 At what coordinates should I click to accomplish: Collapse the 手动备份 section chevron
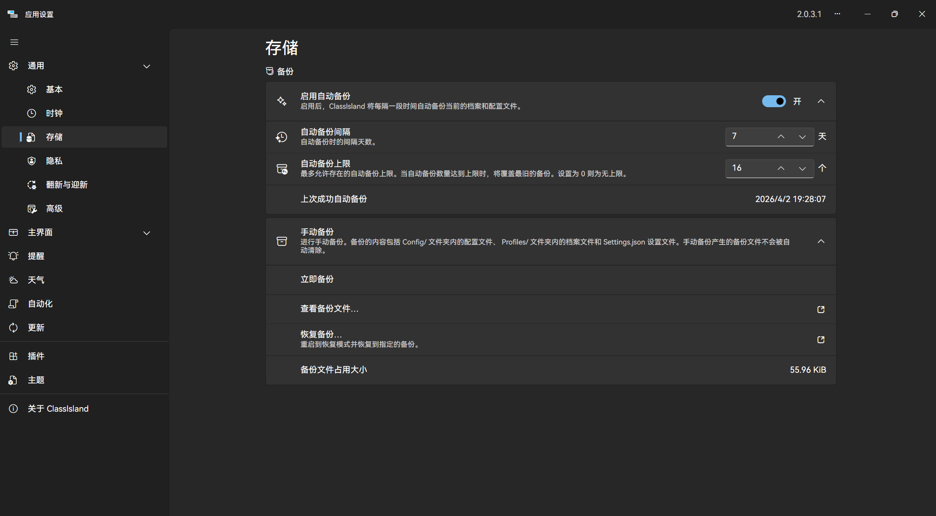click(821, 241)
